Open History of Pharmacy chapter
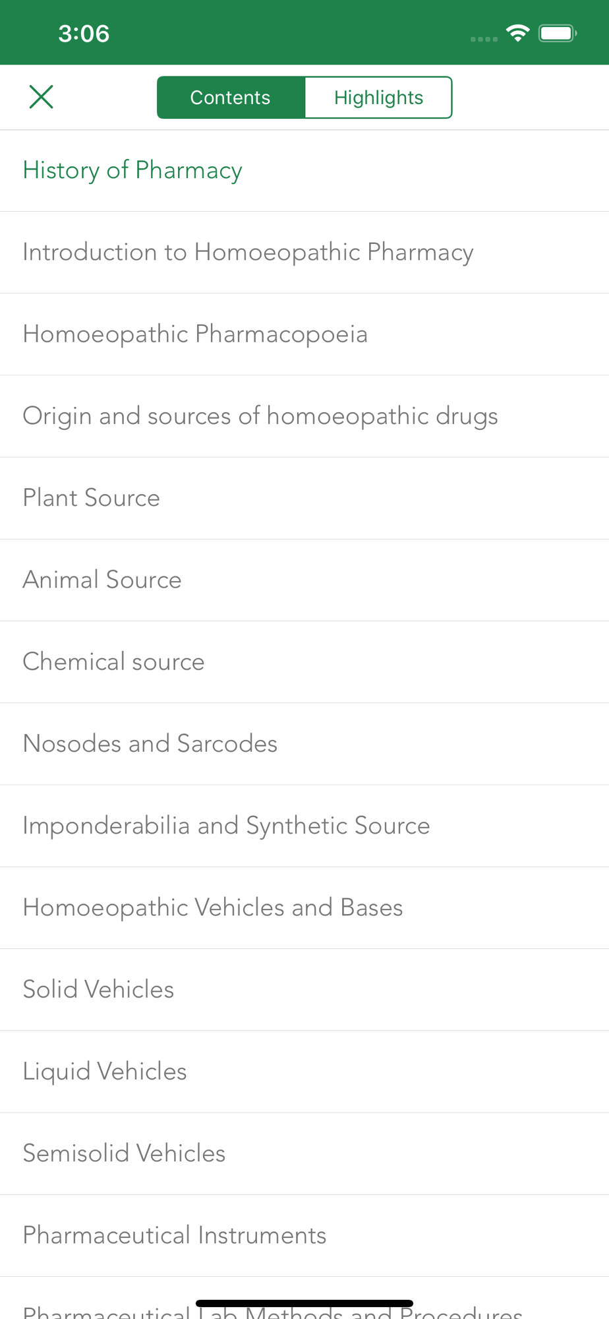The height and width of the screenshot is (1319, 609). [x=132, y=170]
